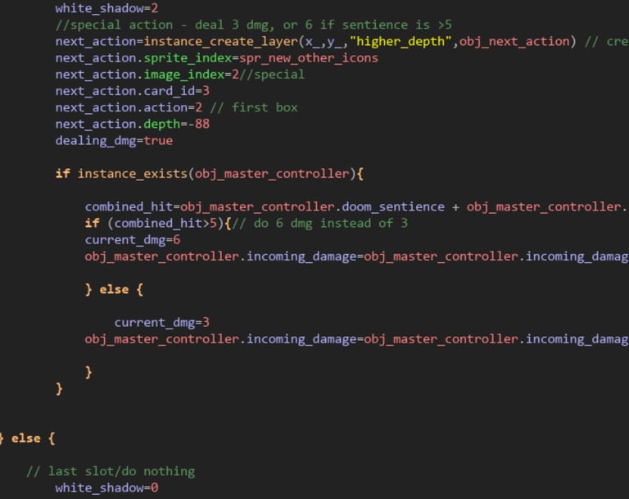
Task: Click the else keyword above current_dmg=3
Action: coord(114,289)
